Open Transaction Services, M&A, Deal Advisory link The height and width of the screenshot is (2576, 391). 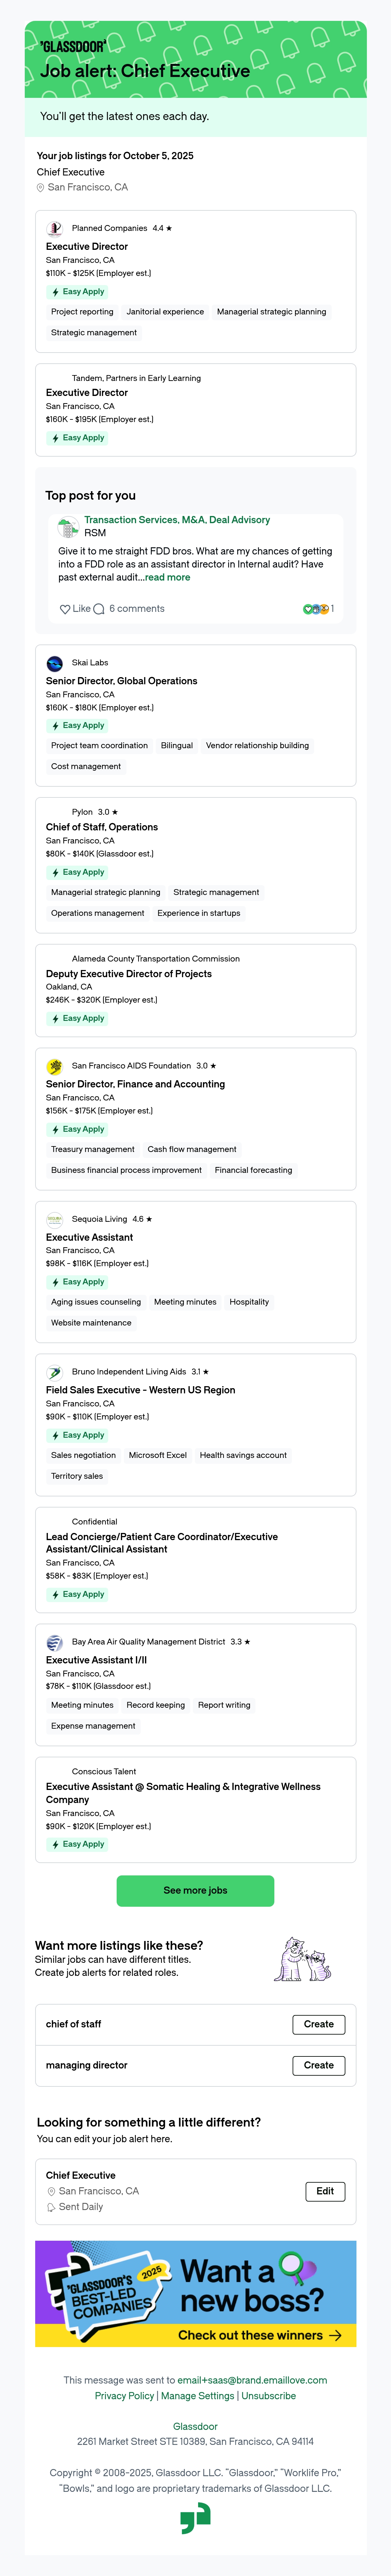(x=177, y=520)
